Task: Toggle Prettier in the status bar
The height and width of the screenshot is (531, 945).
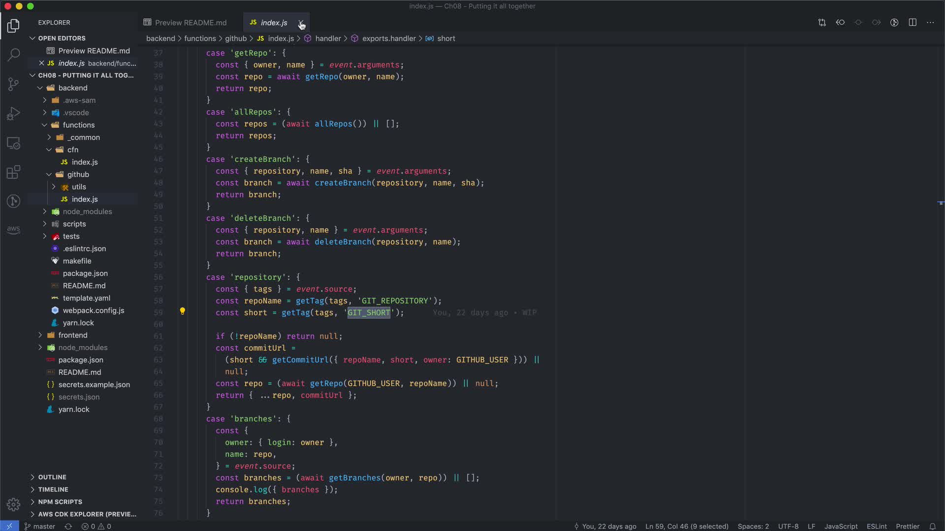Action: coord(907,526)
